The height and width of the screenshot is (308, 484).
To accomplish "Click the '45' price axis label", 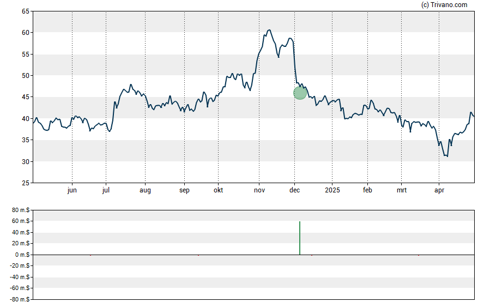I will point(26,97).
